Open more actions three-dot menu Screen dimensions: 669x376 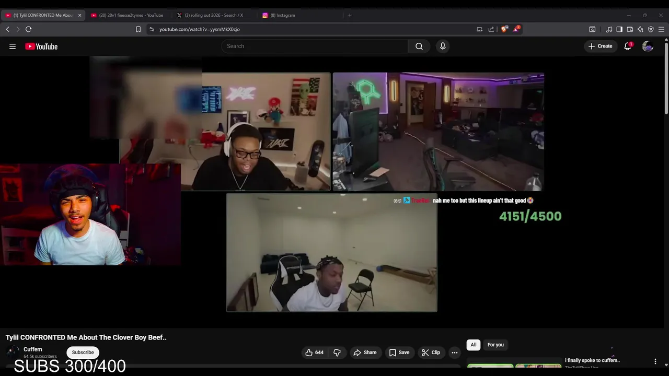(455, 352)
